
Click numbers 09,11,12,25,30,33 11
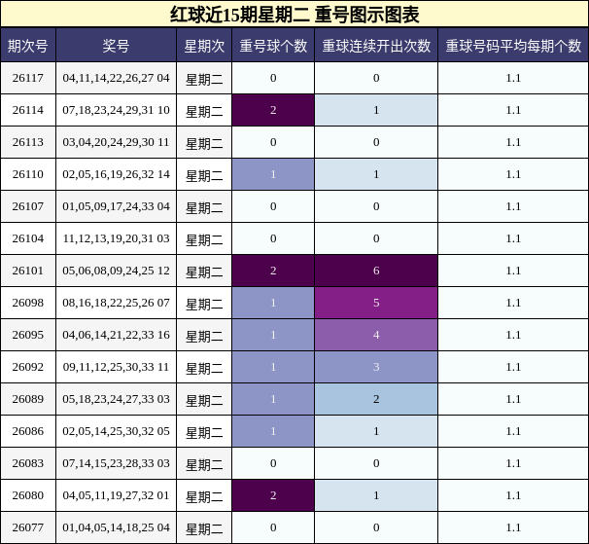pos(116,367)
